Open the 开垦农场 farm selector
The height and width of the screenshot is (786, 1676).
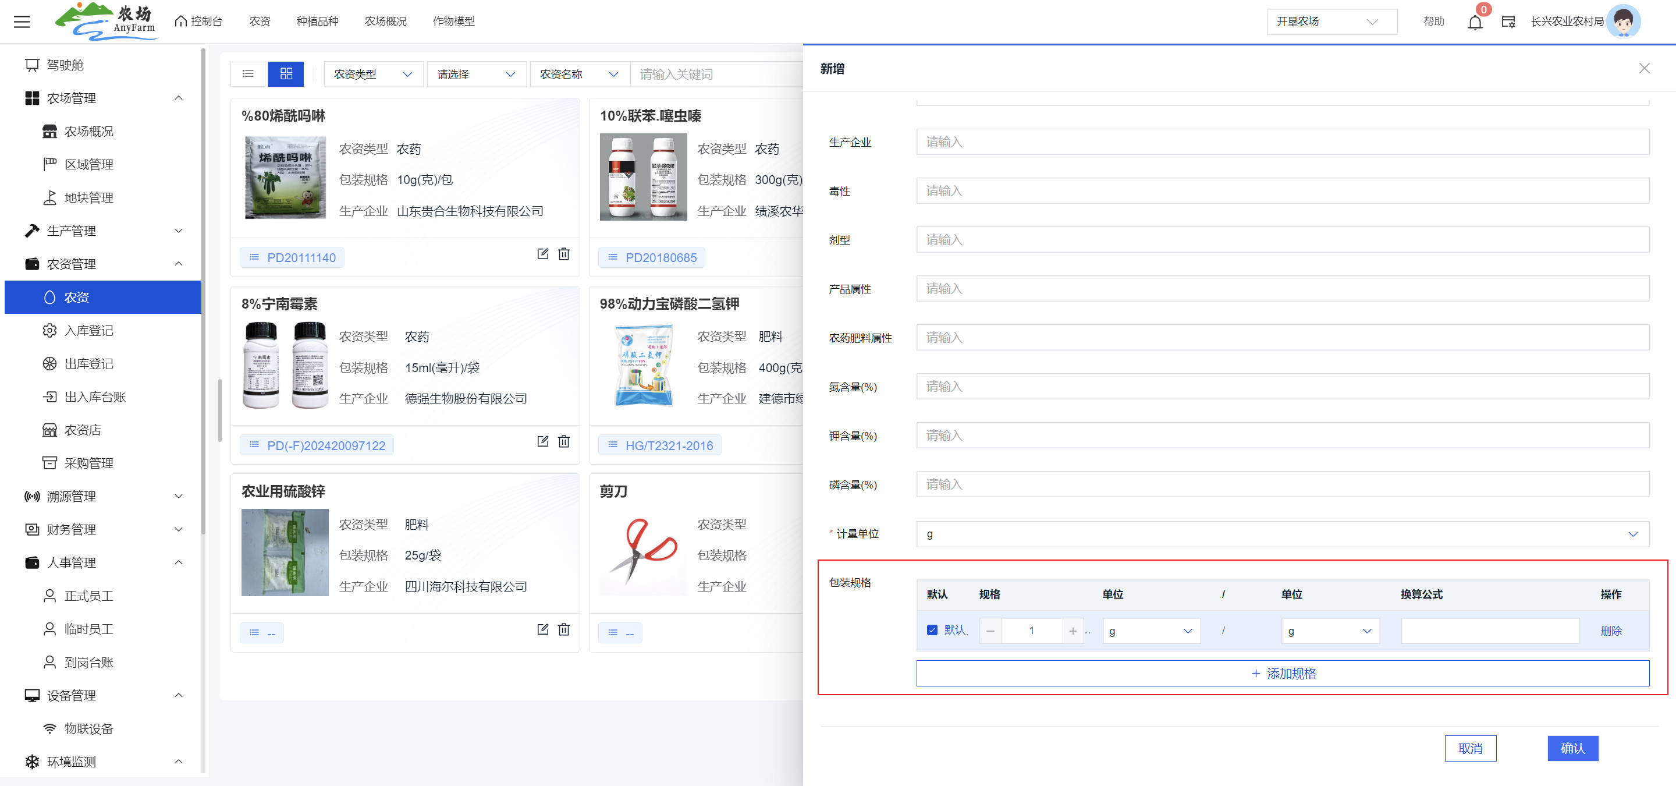(1330, 22)
